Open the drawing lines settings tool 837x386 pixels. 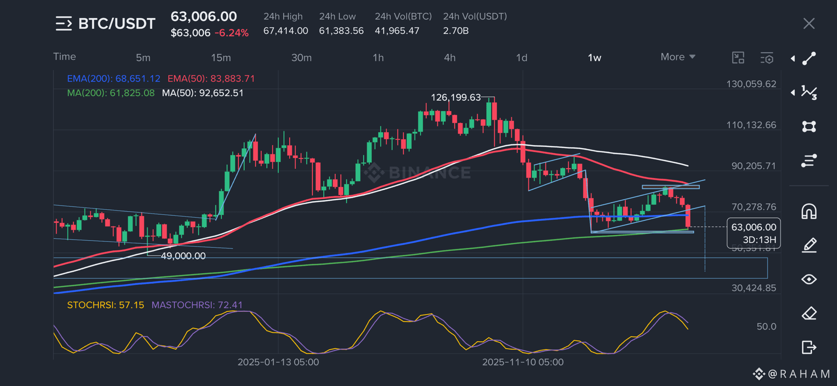pos(809,161)
